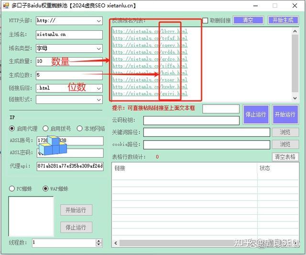Increase 线程数 with stepper up arrow
The width and height of the screenshot is (306, 255).
pyautogui.click(x=99, y=241)
